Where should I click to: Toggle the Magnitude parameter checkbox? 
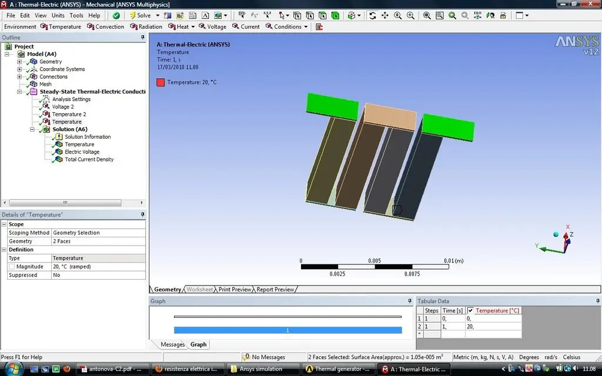12,267
